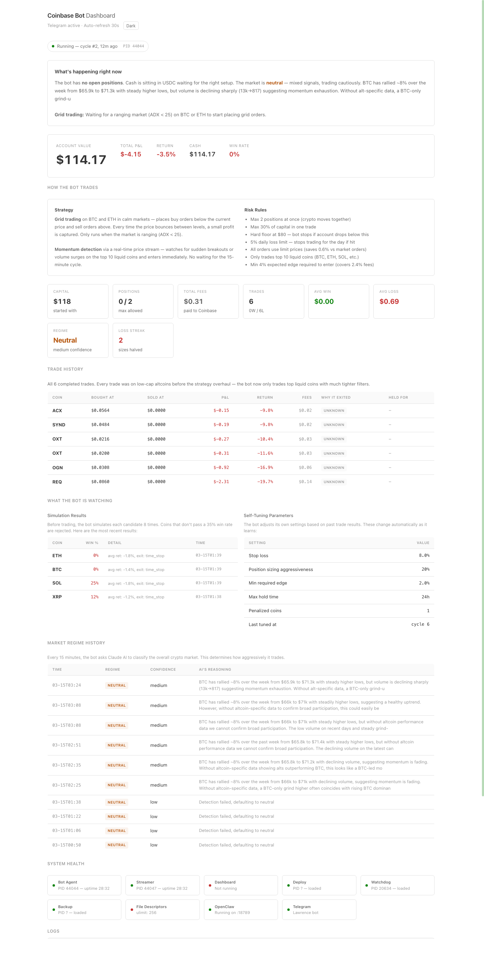The height and width of the screenshot is (969, 484).
Task: Click the Trades 6 card
Action: tap(273, 301)
